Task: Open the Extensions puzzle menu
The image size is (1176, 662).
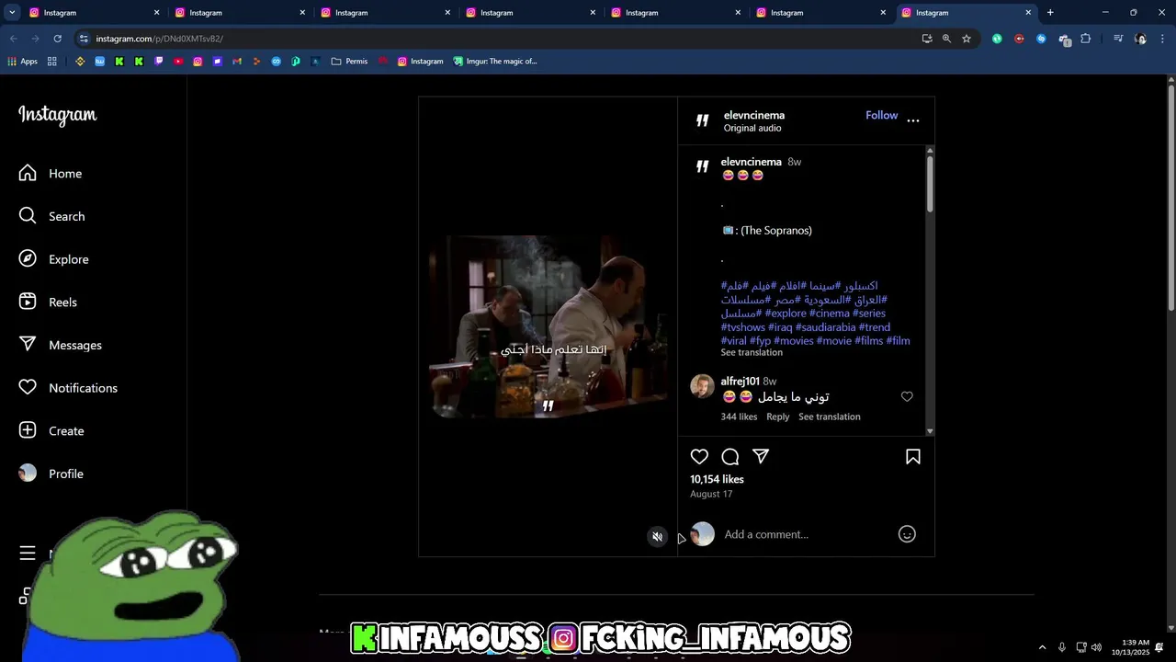Action: [x=1086, y=39]
